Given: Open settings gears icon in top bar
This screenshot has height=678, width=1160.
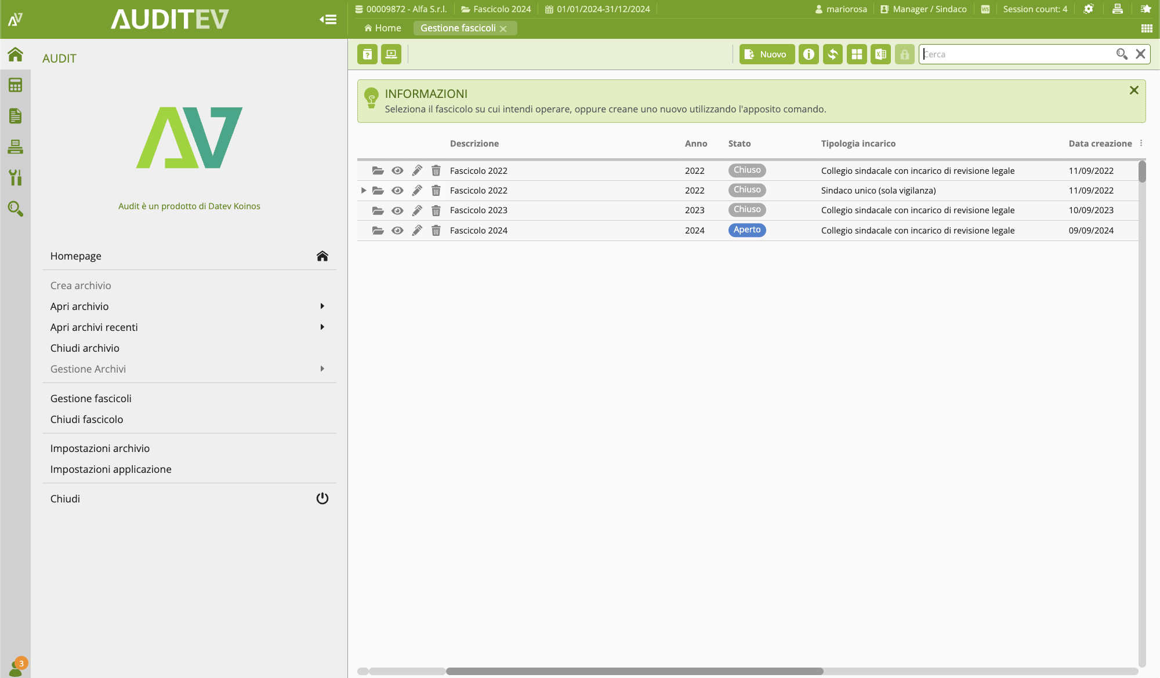Looking at the screenshot, I should tap(1089, 9).
